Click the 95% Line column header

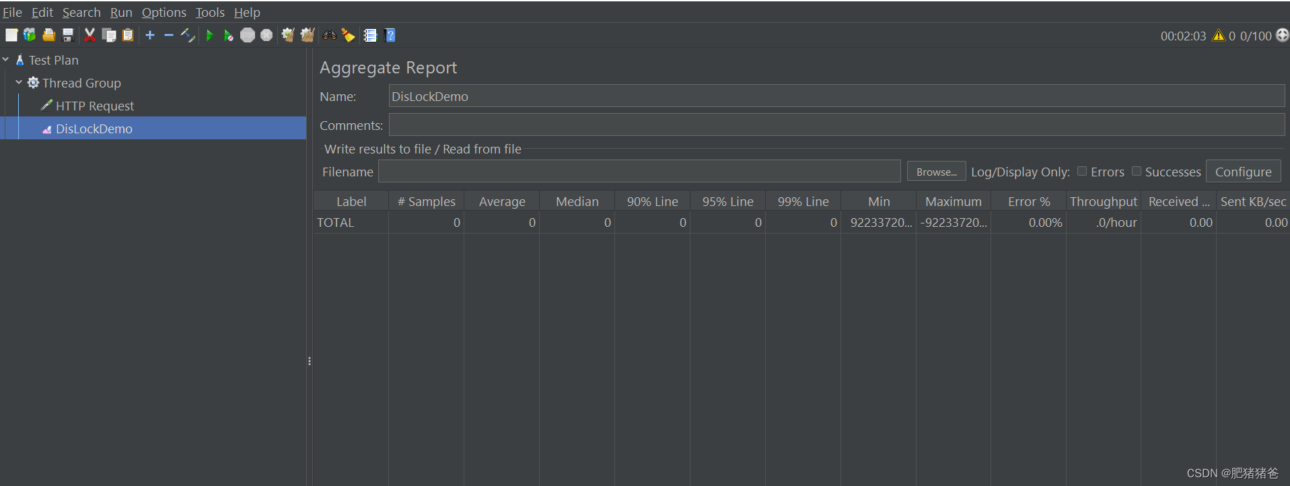[728, 201]
